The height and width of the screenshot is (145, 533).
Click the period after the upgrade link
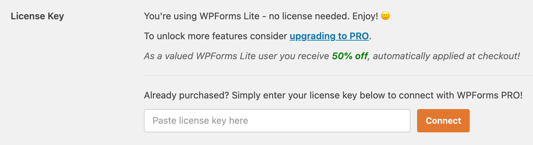pyautogui.click(x=370, y=37)
